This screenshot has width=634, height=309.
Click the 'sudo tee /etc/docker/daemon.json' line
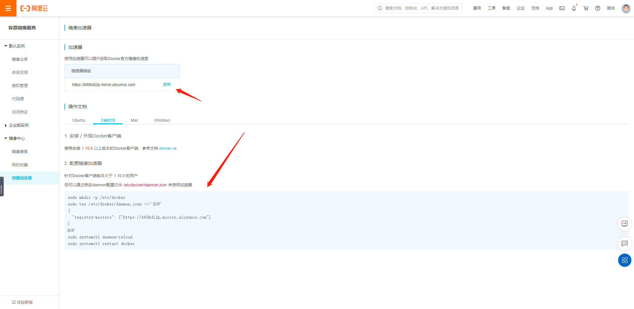tap(115, 204)
